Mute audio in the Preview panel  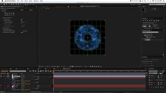coord(154,21)
